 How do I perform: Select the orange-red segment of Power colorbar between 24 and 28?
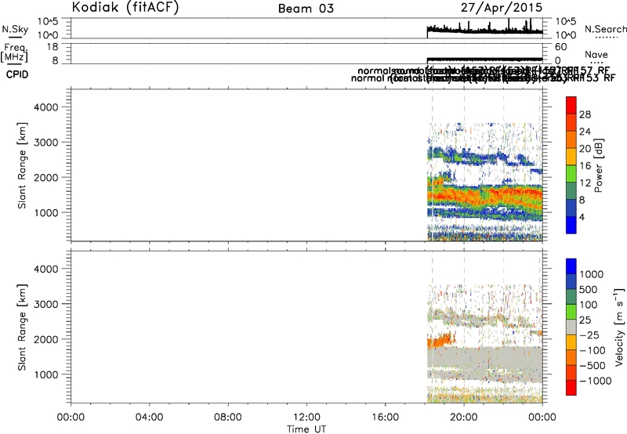tap(571, 123)
